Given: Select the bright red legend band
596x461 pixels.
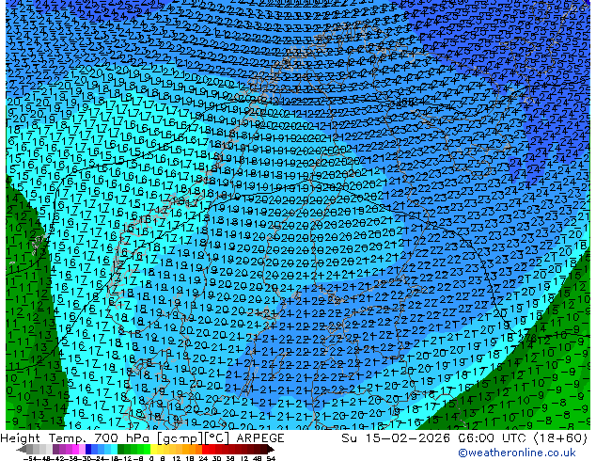Looking at the screenshot, I should (205, 449).
